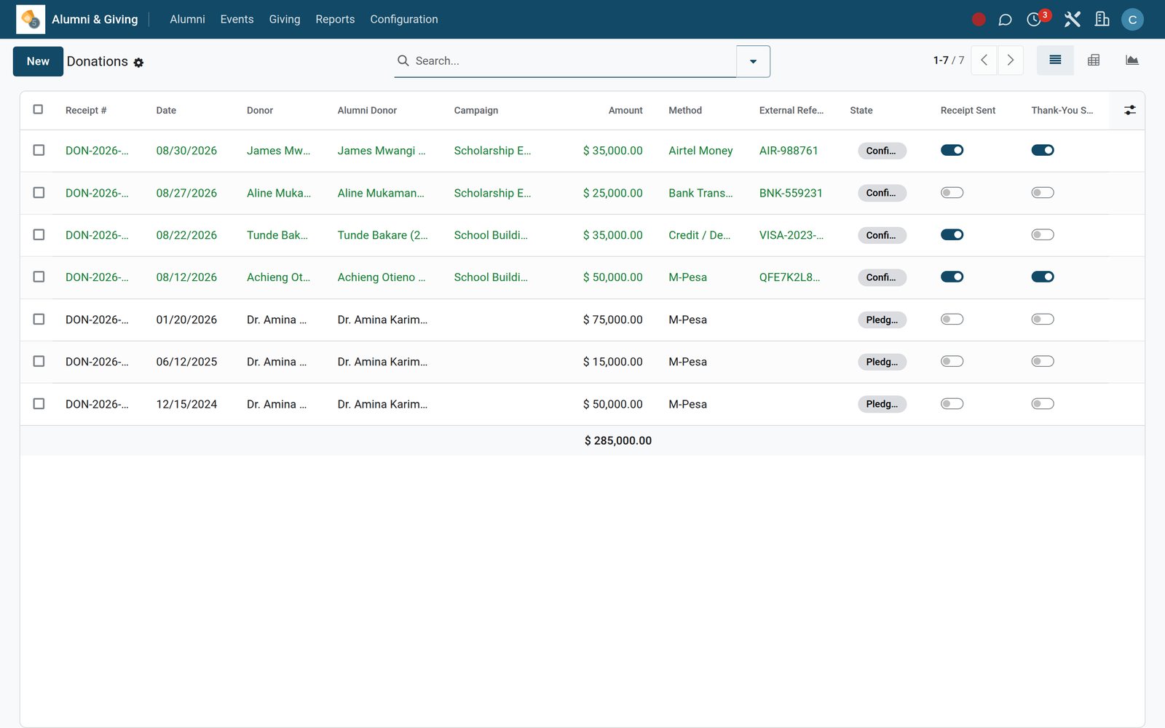This screenshot has width=1165, height=728.
Task: Open the Configuration menu
Action: [403, 20]
